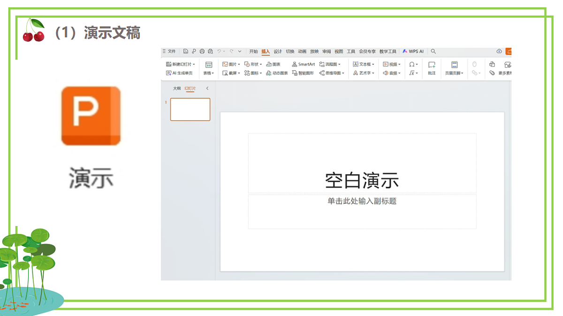Click the mouse action icon

pos(474,64)
